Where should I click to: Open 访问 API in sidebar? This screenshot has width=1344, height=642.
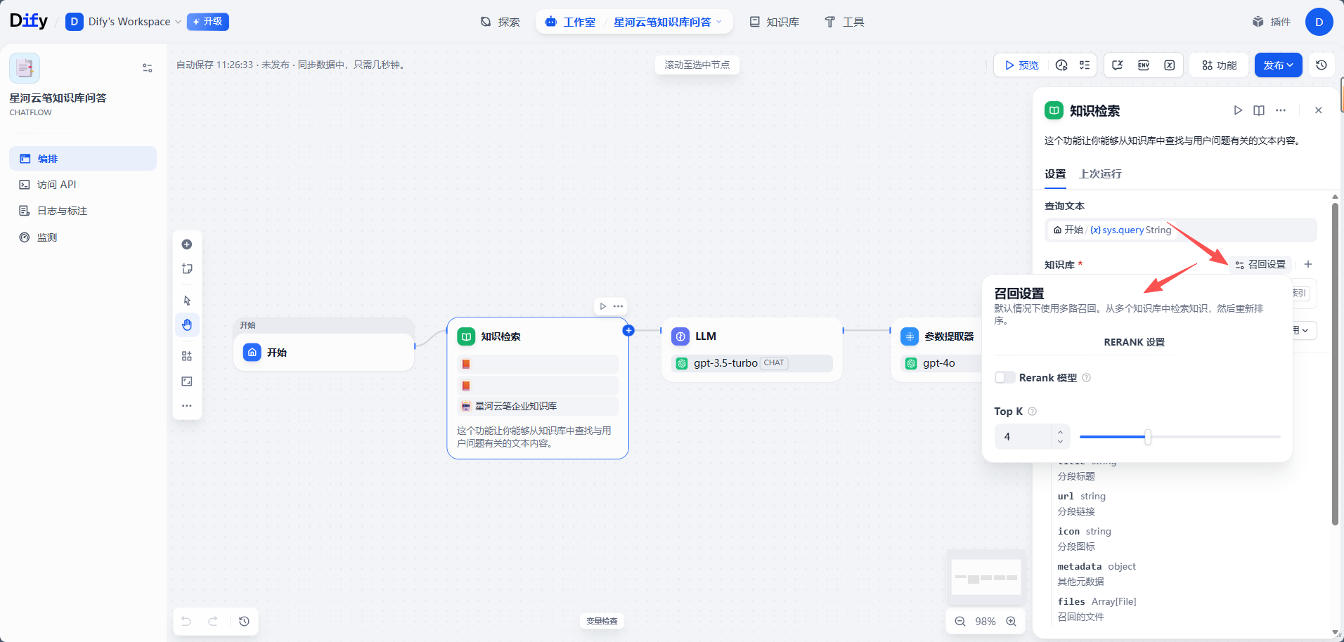(x=83, y=185)
